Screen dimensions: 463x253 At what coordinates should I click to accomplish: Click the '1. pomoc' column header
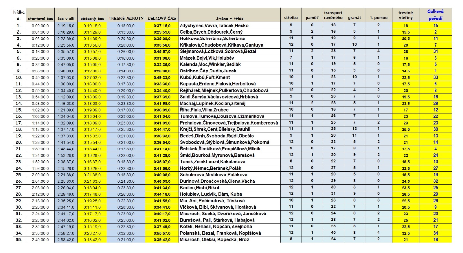(x=379, y=18)
